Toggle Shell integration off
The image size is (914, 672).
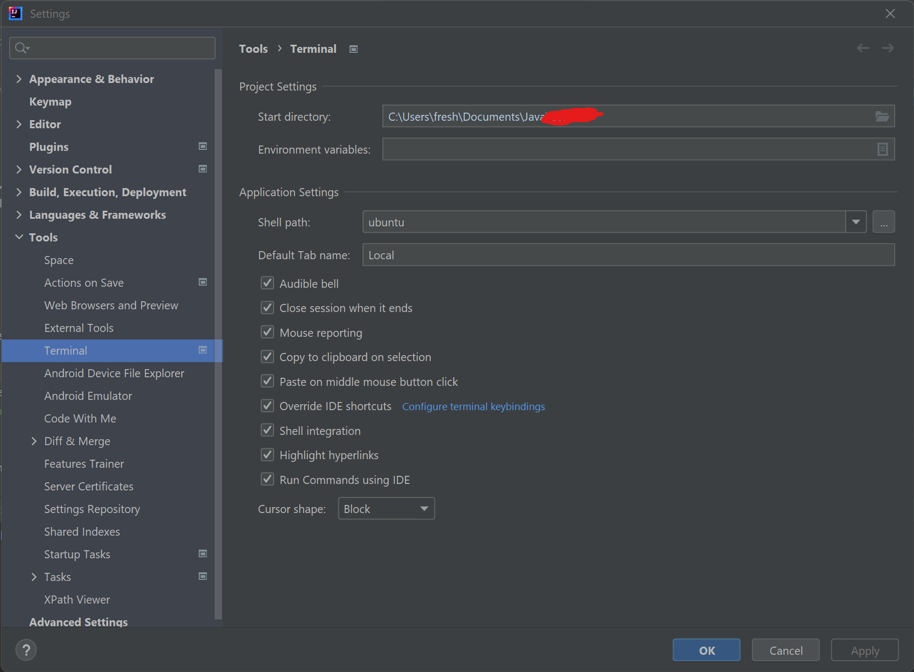point(267,430)
